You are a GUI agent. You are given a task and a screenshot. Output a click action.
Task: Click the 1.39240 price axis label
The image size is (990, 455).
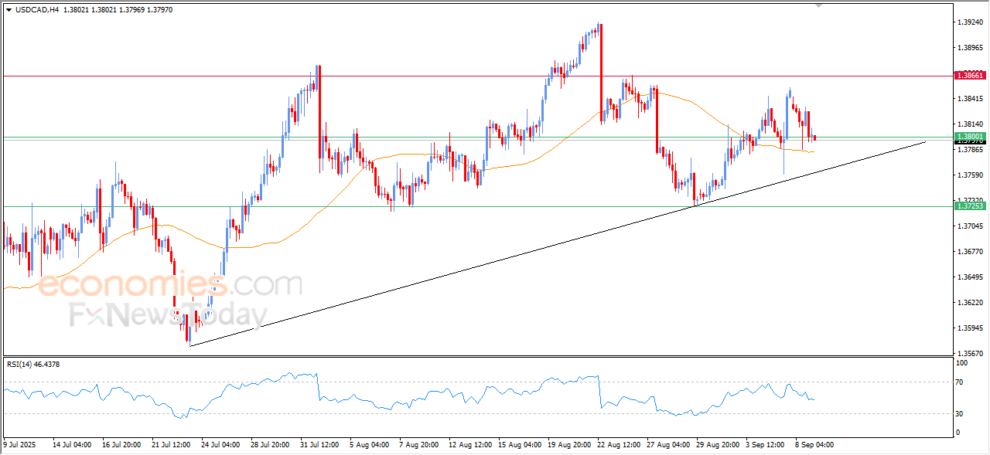[971, 22]
